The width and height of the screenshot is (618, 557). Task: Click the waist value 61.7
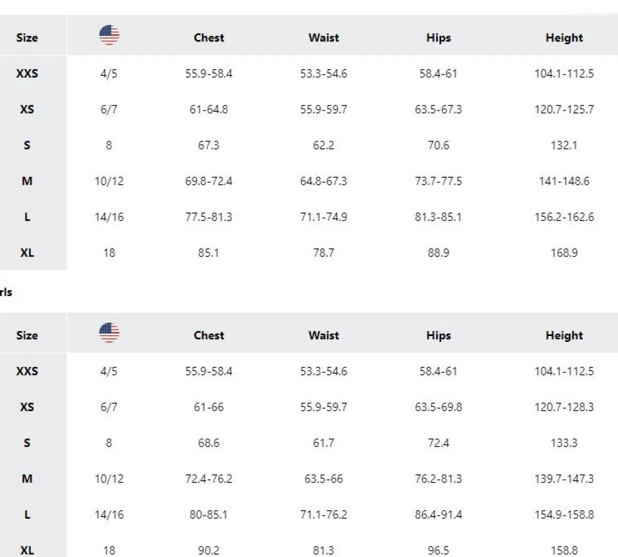coord(323,443)
